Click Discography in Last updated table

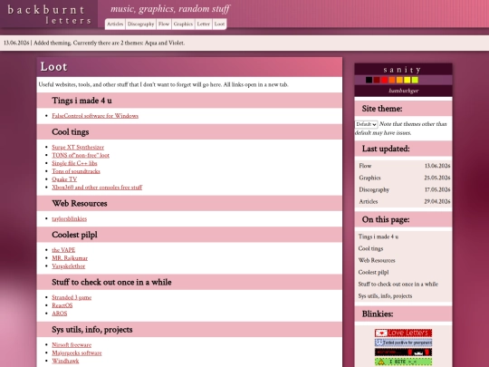[374, 189]
